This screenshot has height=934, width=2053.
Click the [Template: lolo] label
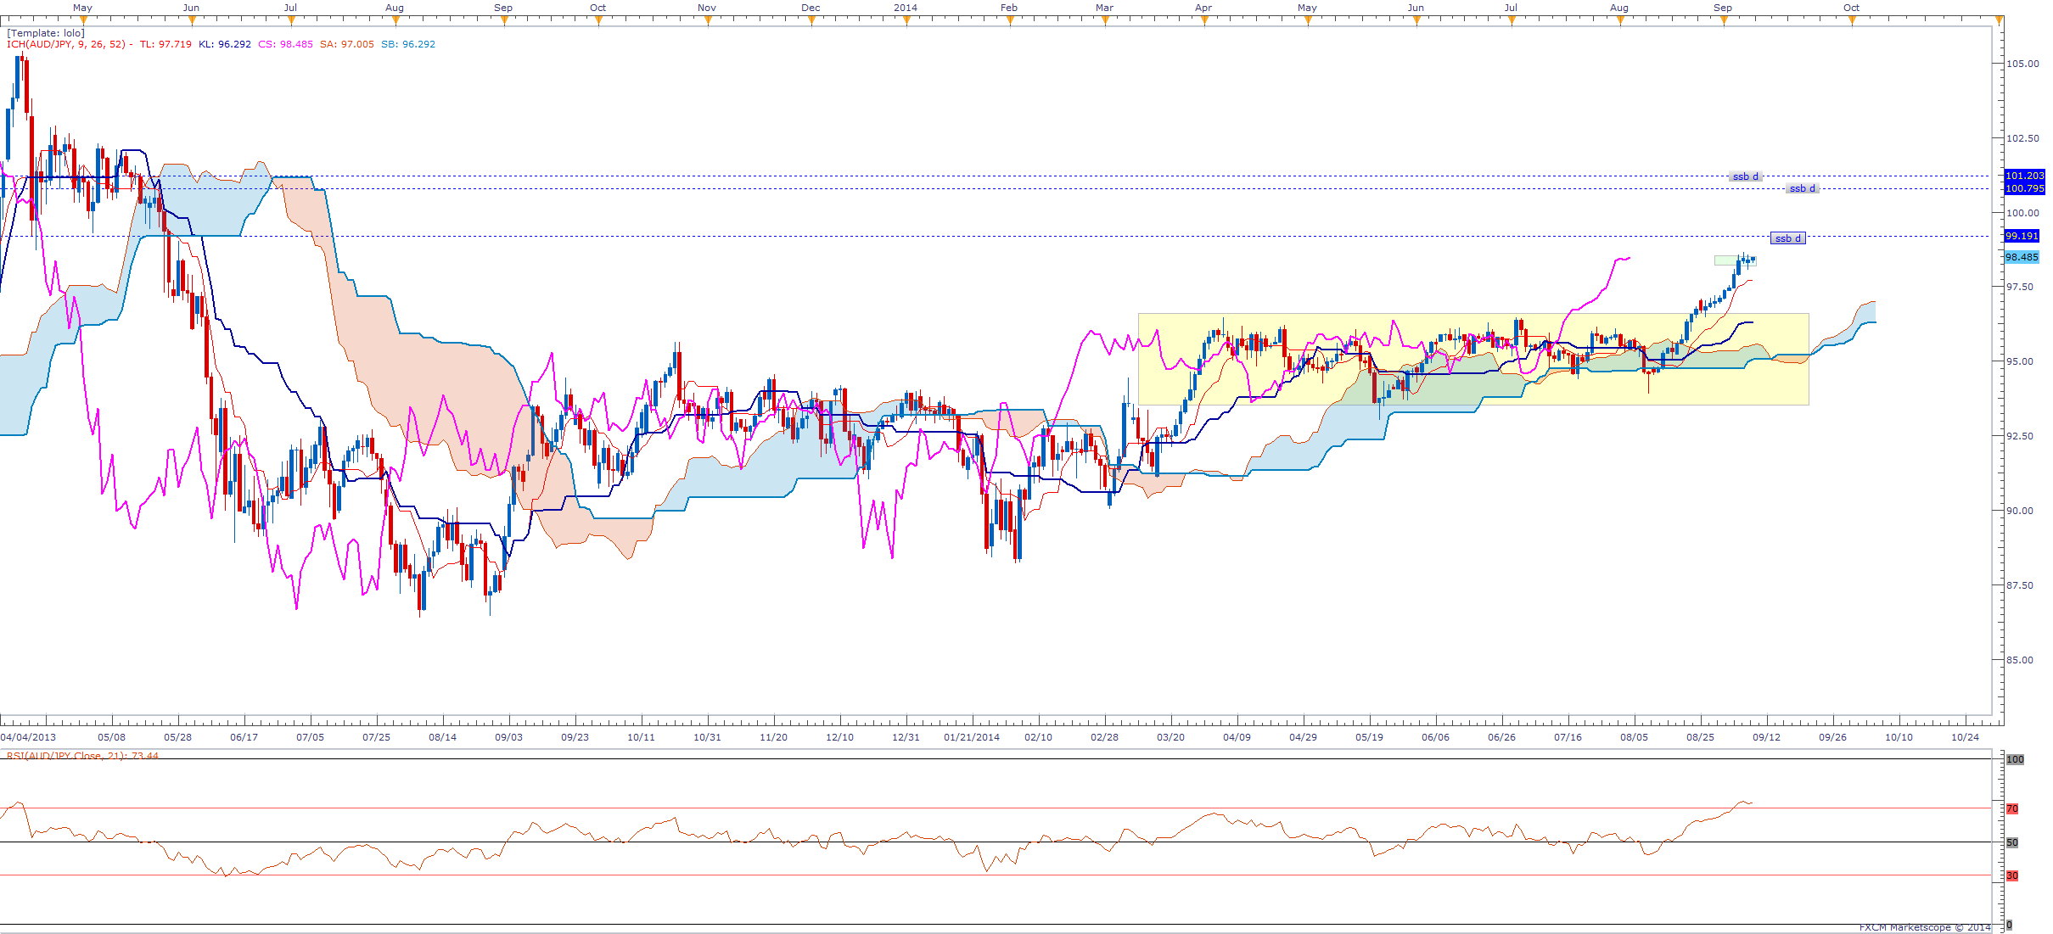46,33
